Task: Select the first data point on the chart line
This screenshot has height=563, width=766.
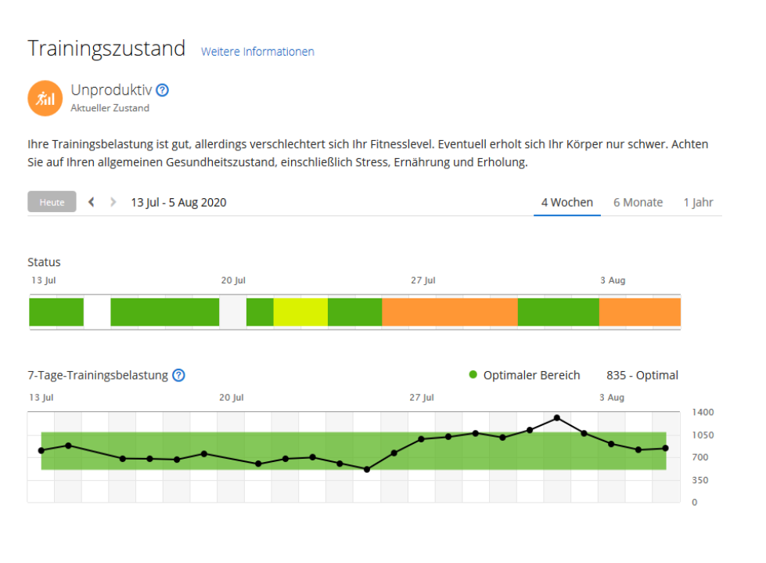Action: [x=41, y=450]
